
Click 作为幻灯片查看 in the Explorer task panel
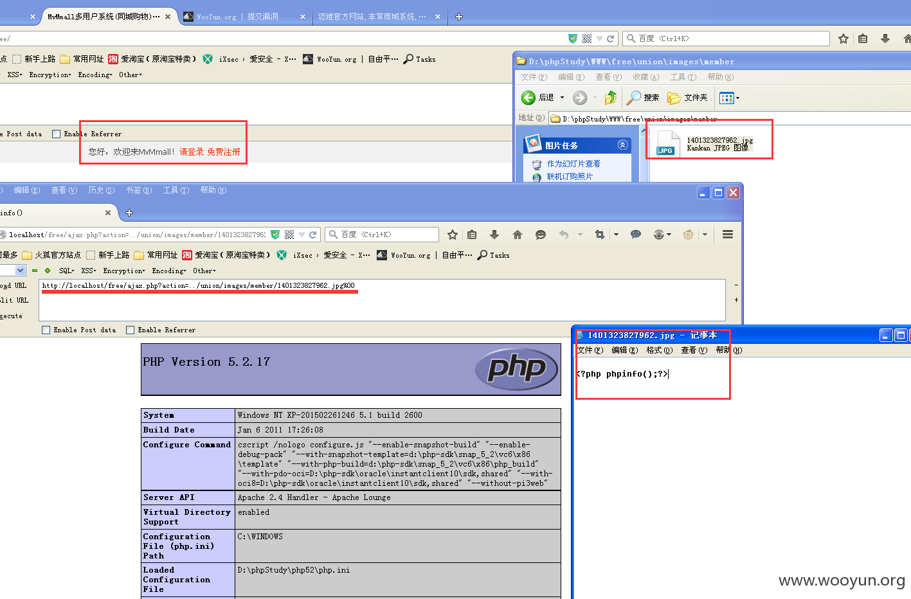coord(573,164)
